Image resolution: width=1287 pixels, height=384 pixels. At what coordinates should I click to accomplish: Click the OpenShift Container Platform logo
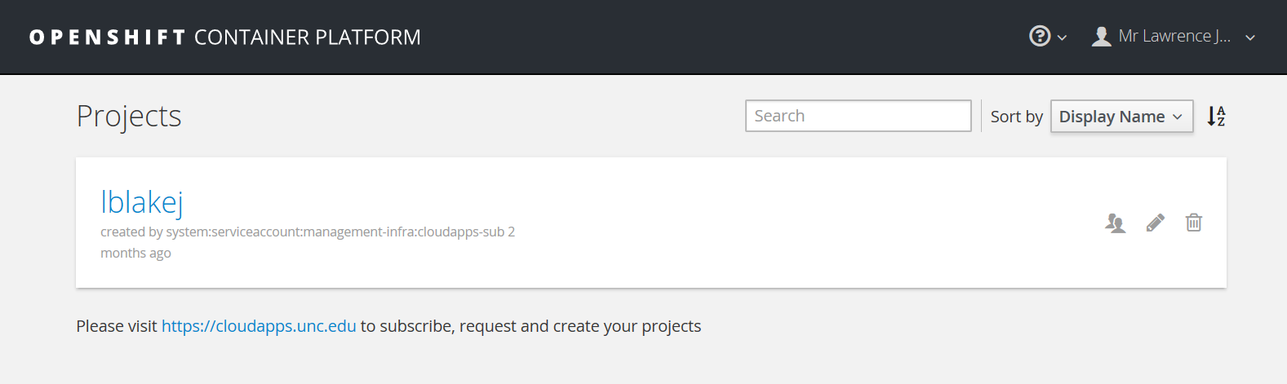pyautogui.click(x=224, y=38)
